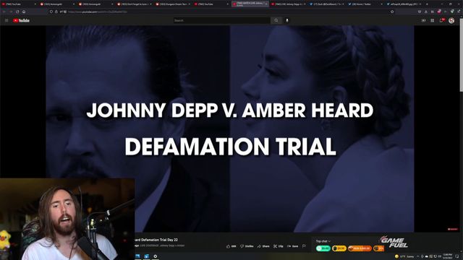Viewport: 463px width, 260px height.
Task: Show hidden system tray icons chevron
Action: 418,256
